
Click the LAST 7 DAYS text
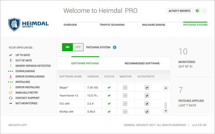pyautogui.click(x=187, y=105)
